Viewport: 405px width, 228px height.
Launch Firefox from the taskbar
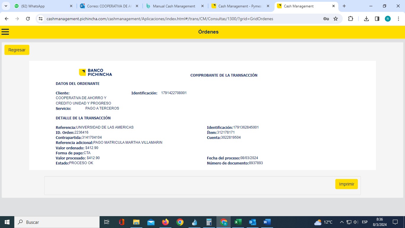(x=165, y=222)
